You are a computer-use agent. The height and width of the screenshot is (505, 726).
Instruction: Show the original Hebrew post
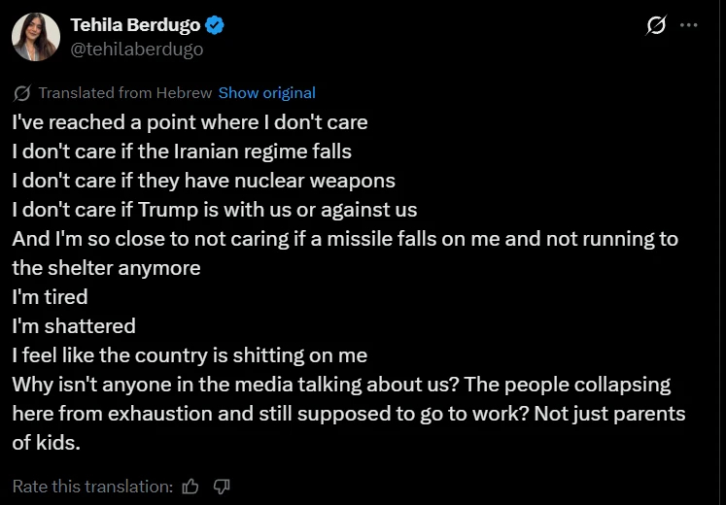click(x=266, y=93)
